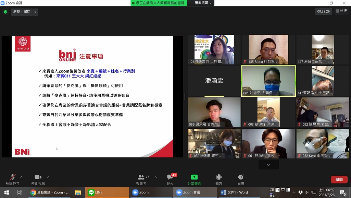Screen dimensions: 351x198
Task: Open Task View on taskbar
Action: [x=20, y=193]
